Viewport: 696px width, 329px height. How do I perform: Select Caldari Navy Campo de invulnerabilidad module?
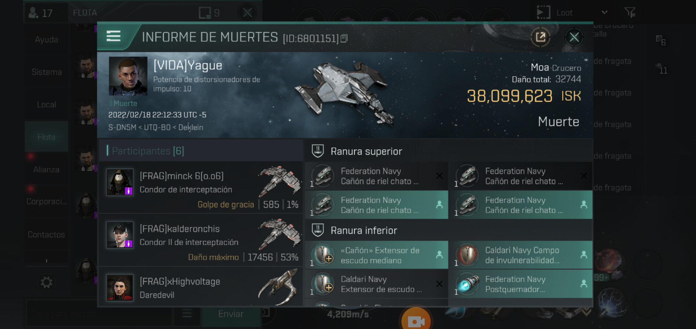pyautogui.click(x=522, y=255)
